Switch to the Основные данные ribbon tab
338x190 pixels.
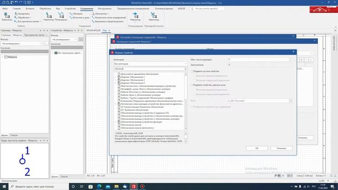[164, 8]
